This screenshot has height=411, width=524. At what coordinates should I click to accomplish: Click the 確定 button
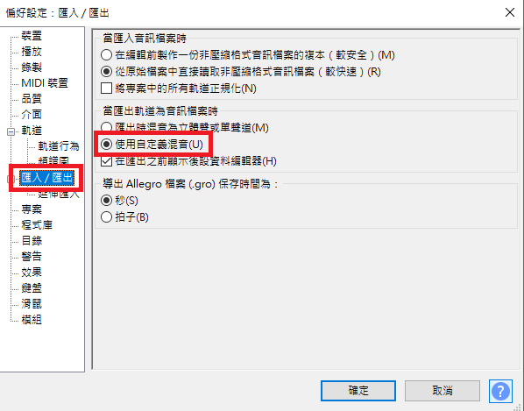[358, 391]
